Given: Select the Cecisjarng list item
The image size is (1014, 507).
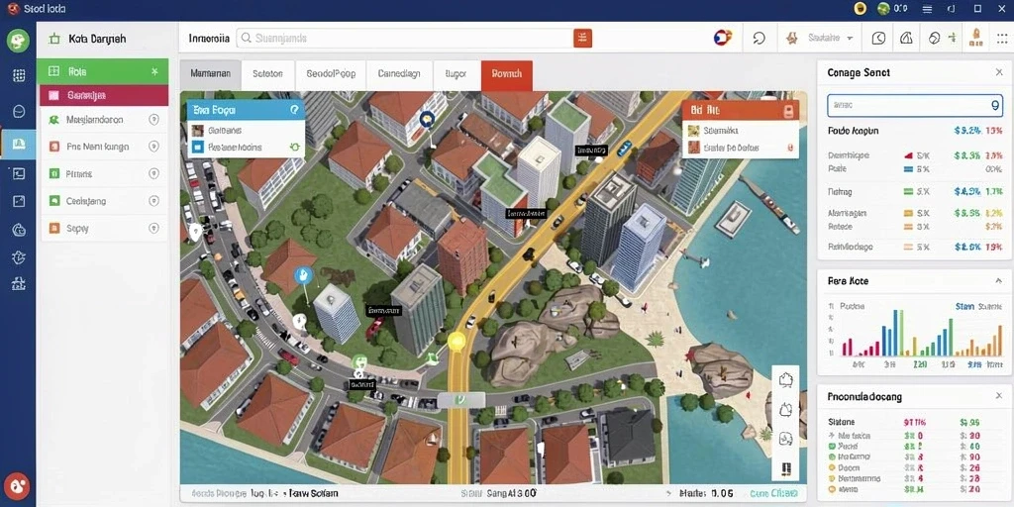Looking at the screenshot, I should coord(104,201).
